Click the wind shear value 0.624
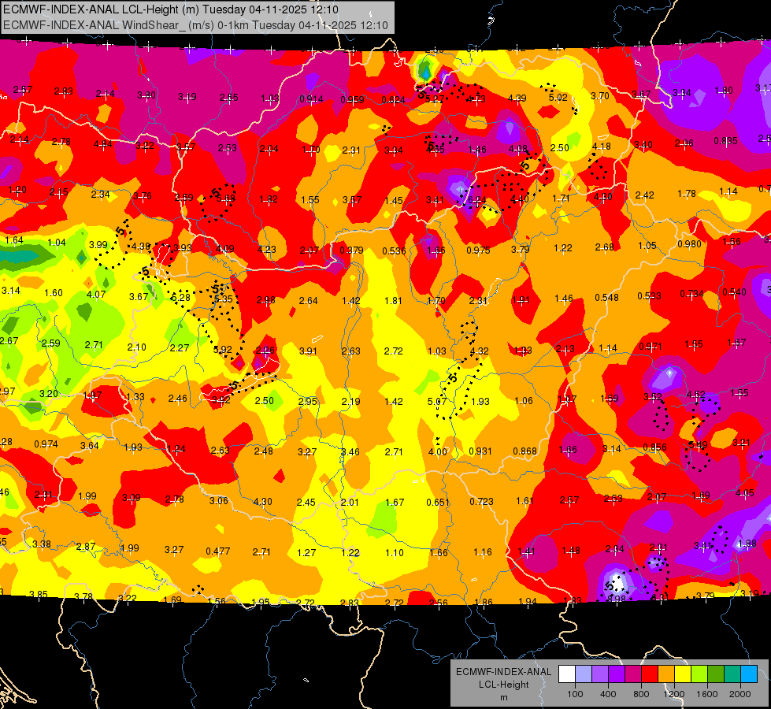The width and height of the screenshot is (771, 709). (x=393, y=100)
